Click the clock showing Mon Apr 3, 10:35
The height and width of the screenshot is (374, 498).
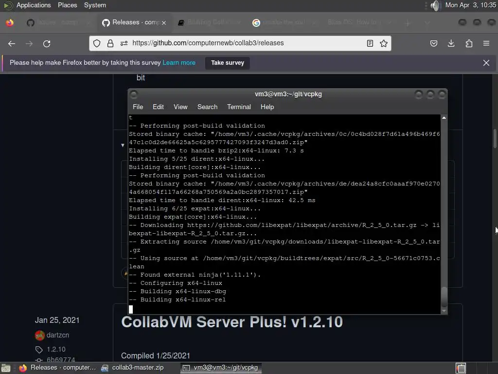tap(470, 5)
